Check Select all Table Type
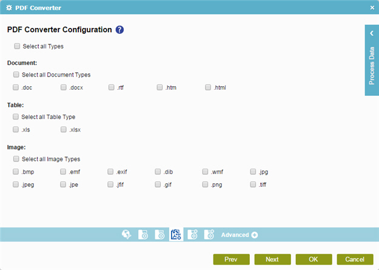 tap(16, 116)
